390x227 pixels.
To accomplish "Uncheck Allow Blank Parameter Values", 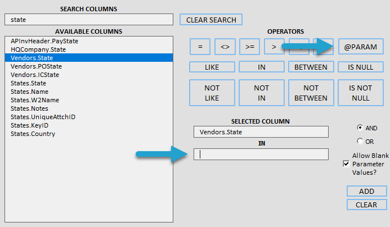I will coord(346,164).
